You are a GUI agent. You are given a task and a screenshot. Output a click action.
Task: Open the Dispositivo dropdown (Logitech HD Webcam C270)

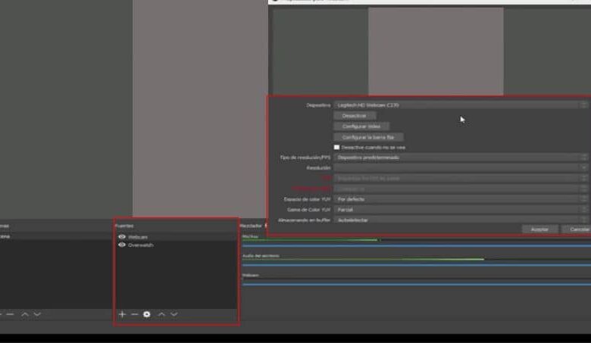tap(460, 105)
